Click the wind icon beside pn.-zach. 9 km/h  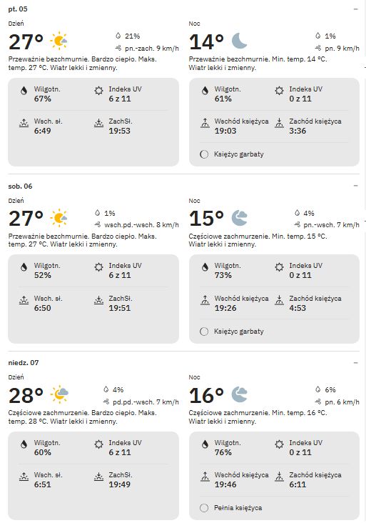pyautogui.click(x=118, y=49)
